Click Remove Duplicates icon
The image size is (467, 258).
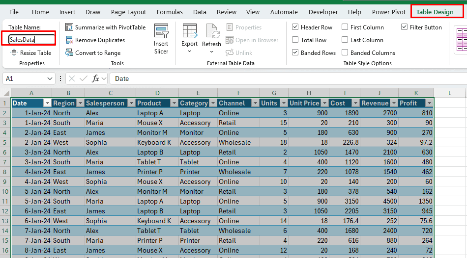pos(69,40)
